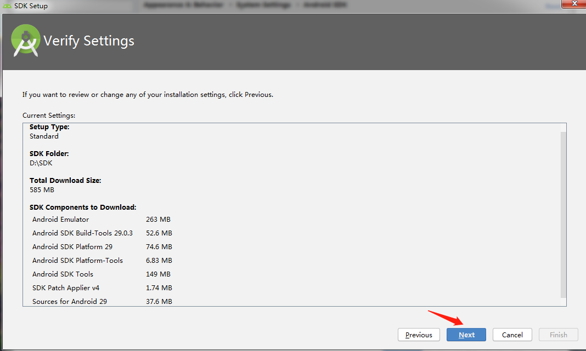The width and height of the screenshot is (586, 351).
Task: Click the Android icon in title bar
Action: pyautogui.click(x=7, y=6)
